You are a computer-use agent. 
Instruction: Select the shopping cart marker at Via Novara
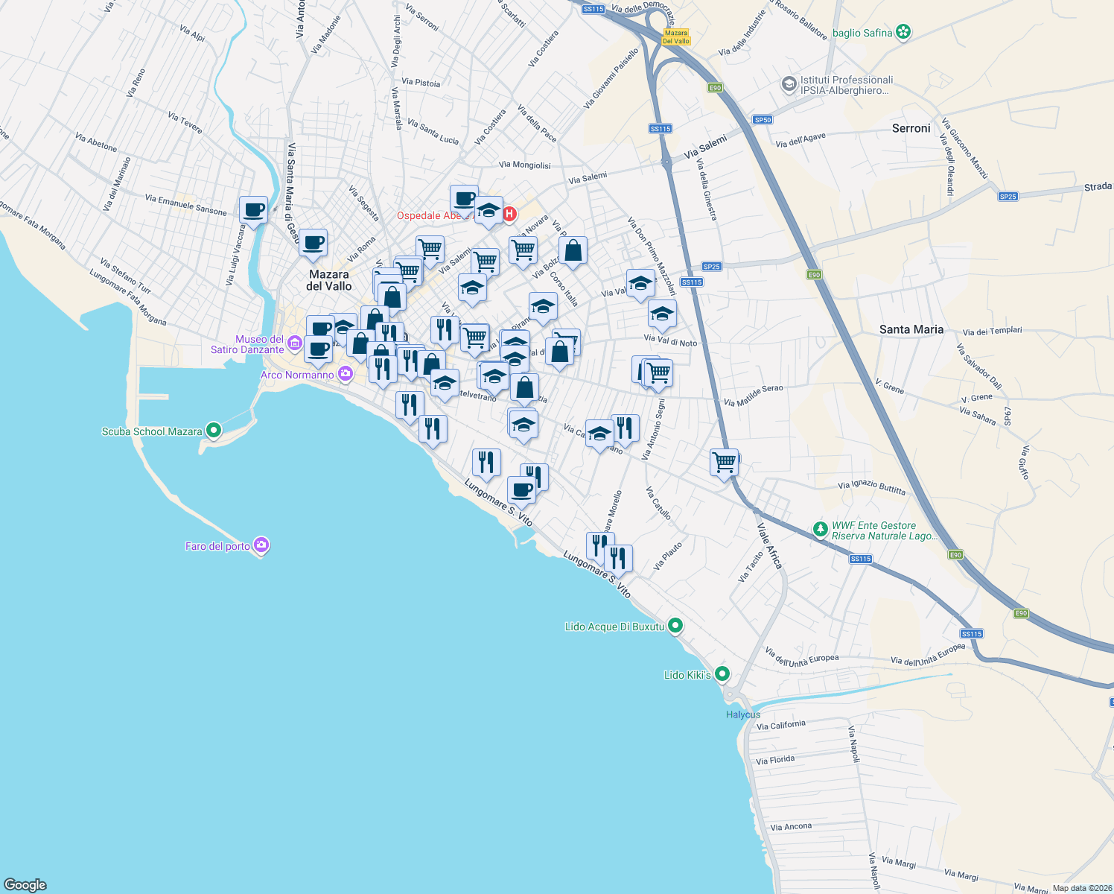pos(523,250)
